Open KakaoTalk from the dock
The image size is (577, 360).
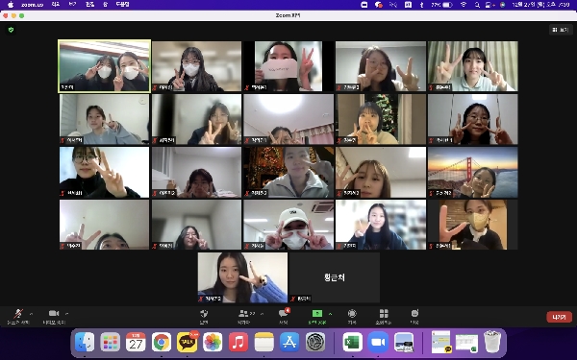187,343
